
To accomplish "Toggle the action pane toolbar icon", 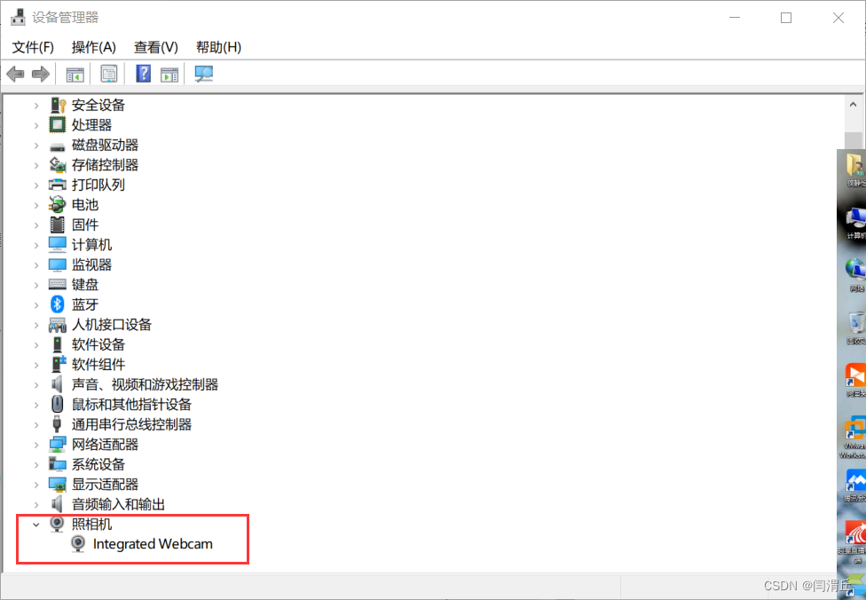I will [x=169, y=74].
